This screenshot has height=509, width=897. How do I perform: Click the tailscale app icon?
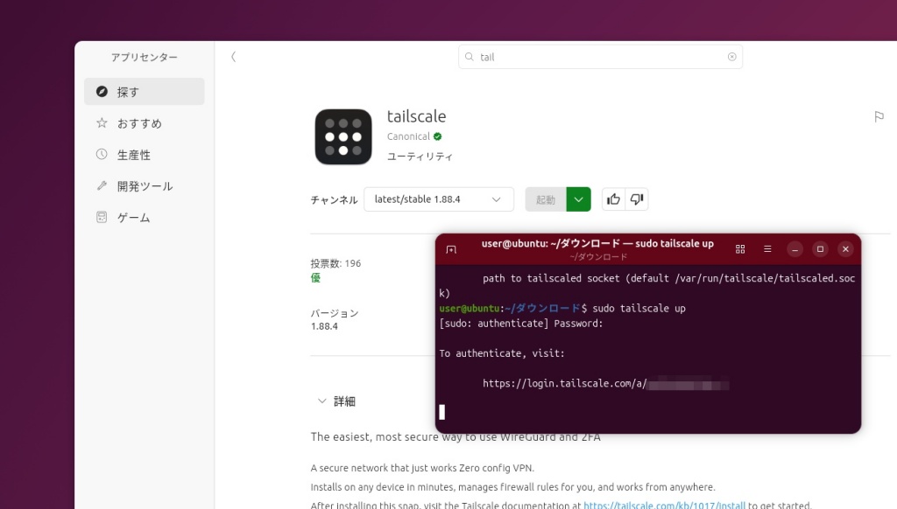[x=343, y=136]
